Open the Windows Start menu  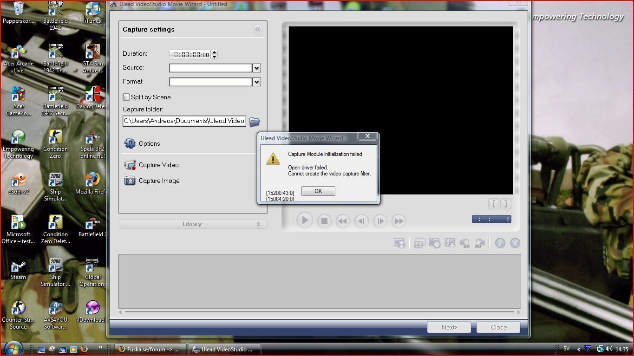click(13, 348)
